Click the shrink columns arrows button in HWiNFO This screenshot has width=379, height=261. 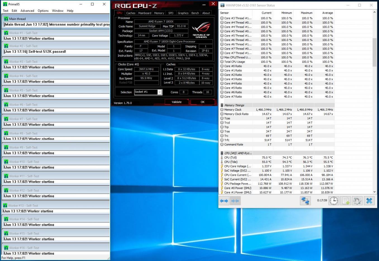pyautogui.click(x=235, y=201)
